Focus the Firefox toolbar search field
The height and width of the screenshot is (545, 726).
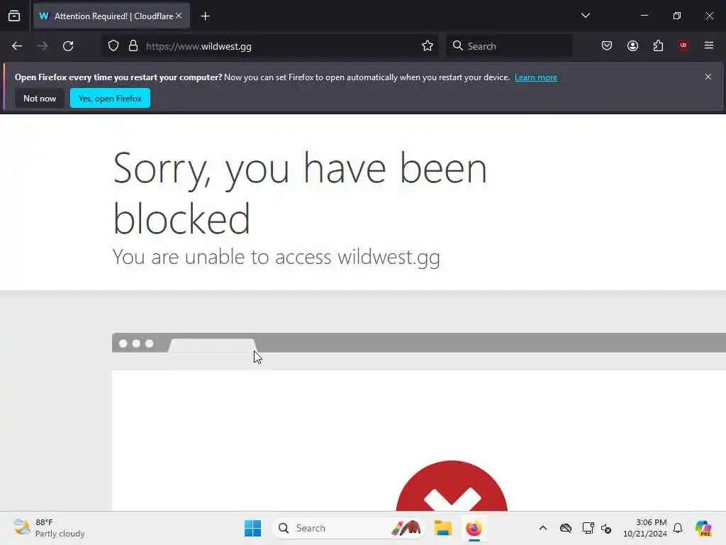(x=509, y=46)
